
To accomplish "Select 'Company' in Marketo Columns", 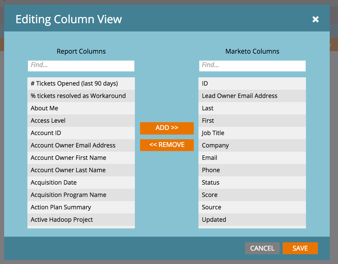I will (252, 146).
